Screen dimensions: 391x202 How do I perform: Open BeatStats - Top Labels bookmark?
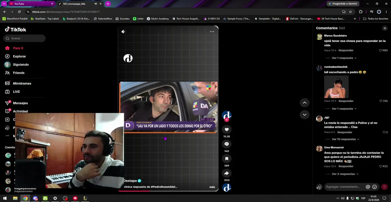click(x=45, y=19)
